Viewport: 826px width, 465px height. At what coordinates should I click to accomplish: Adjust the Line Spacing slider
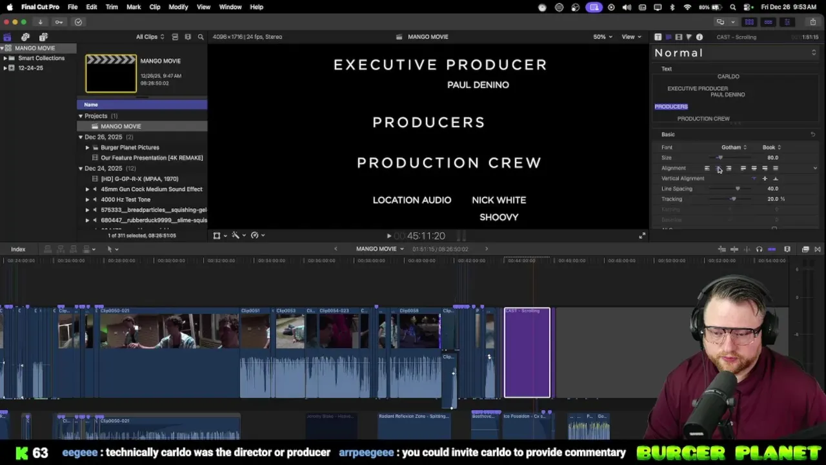[x=731, y=189]
